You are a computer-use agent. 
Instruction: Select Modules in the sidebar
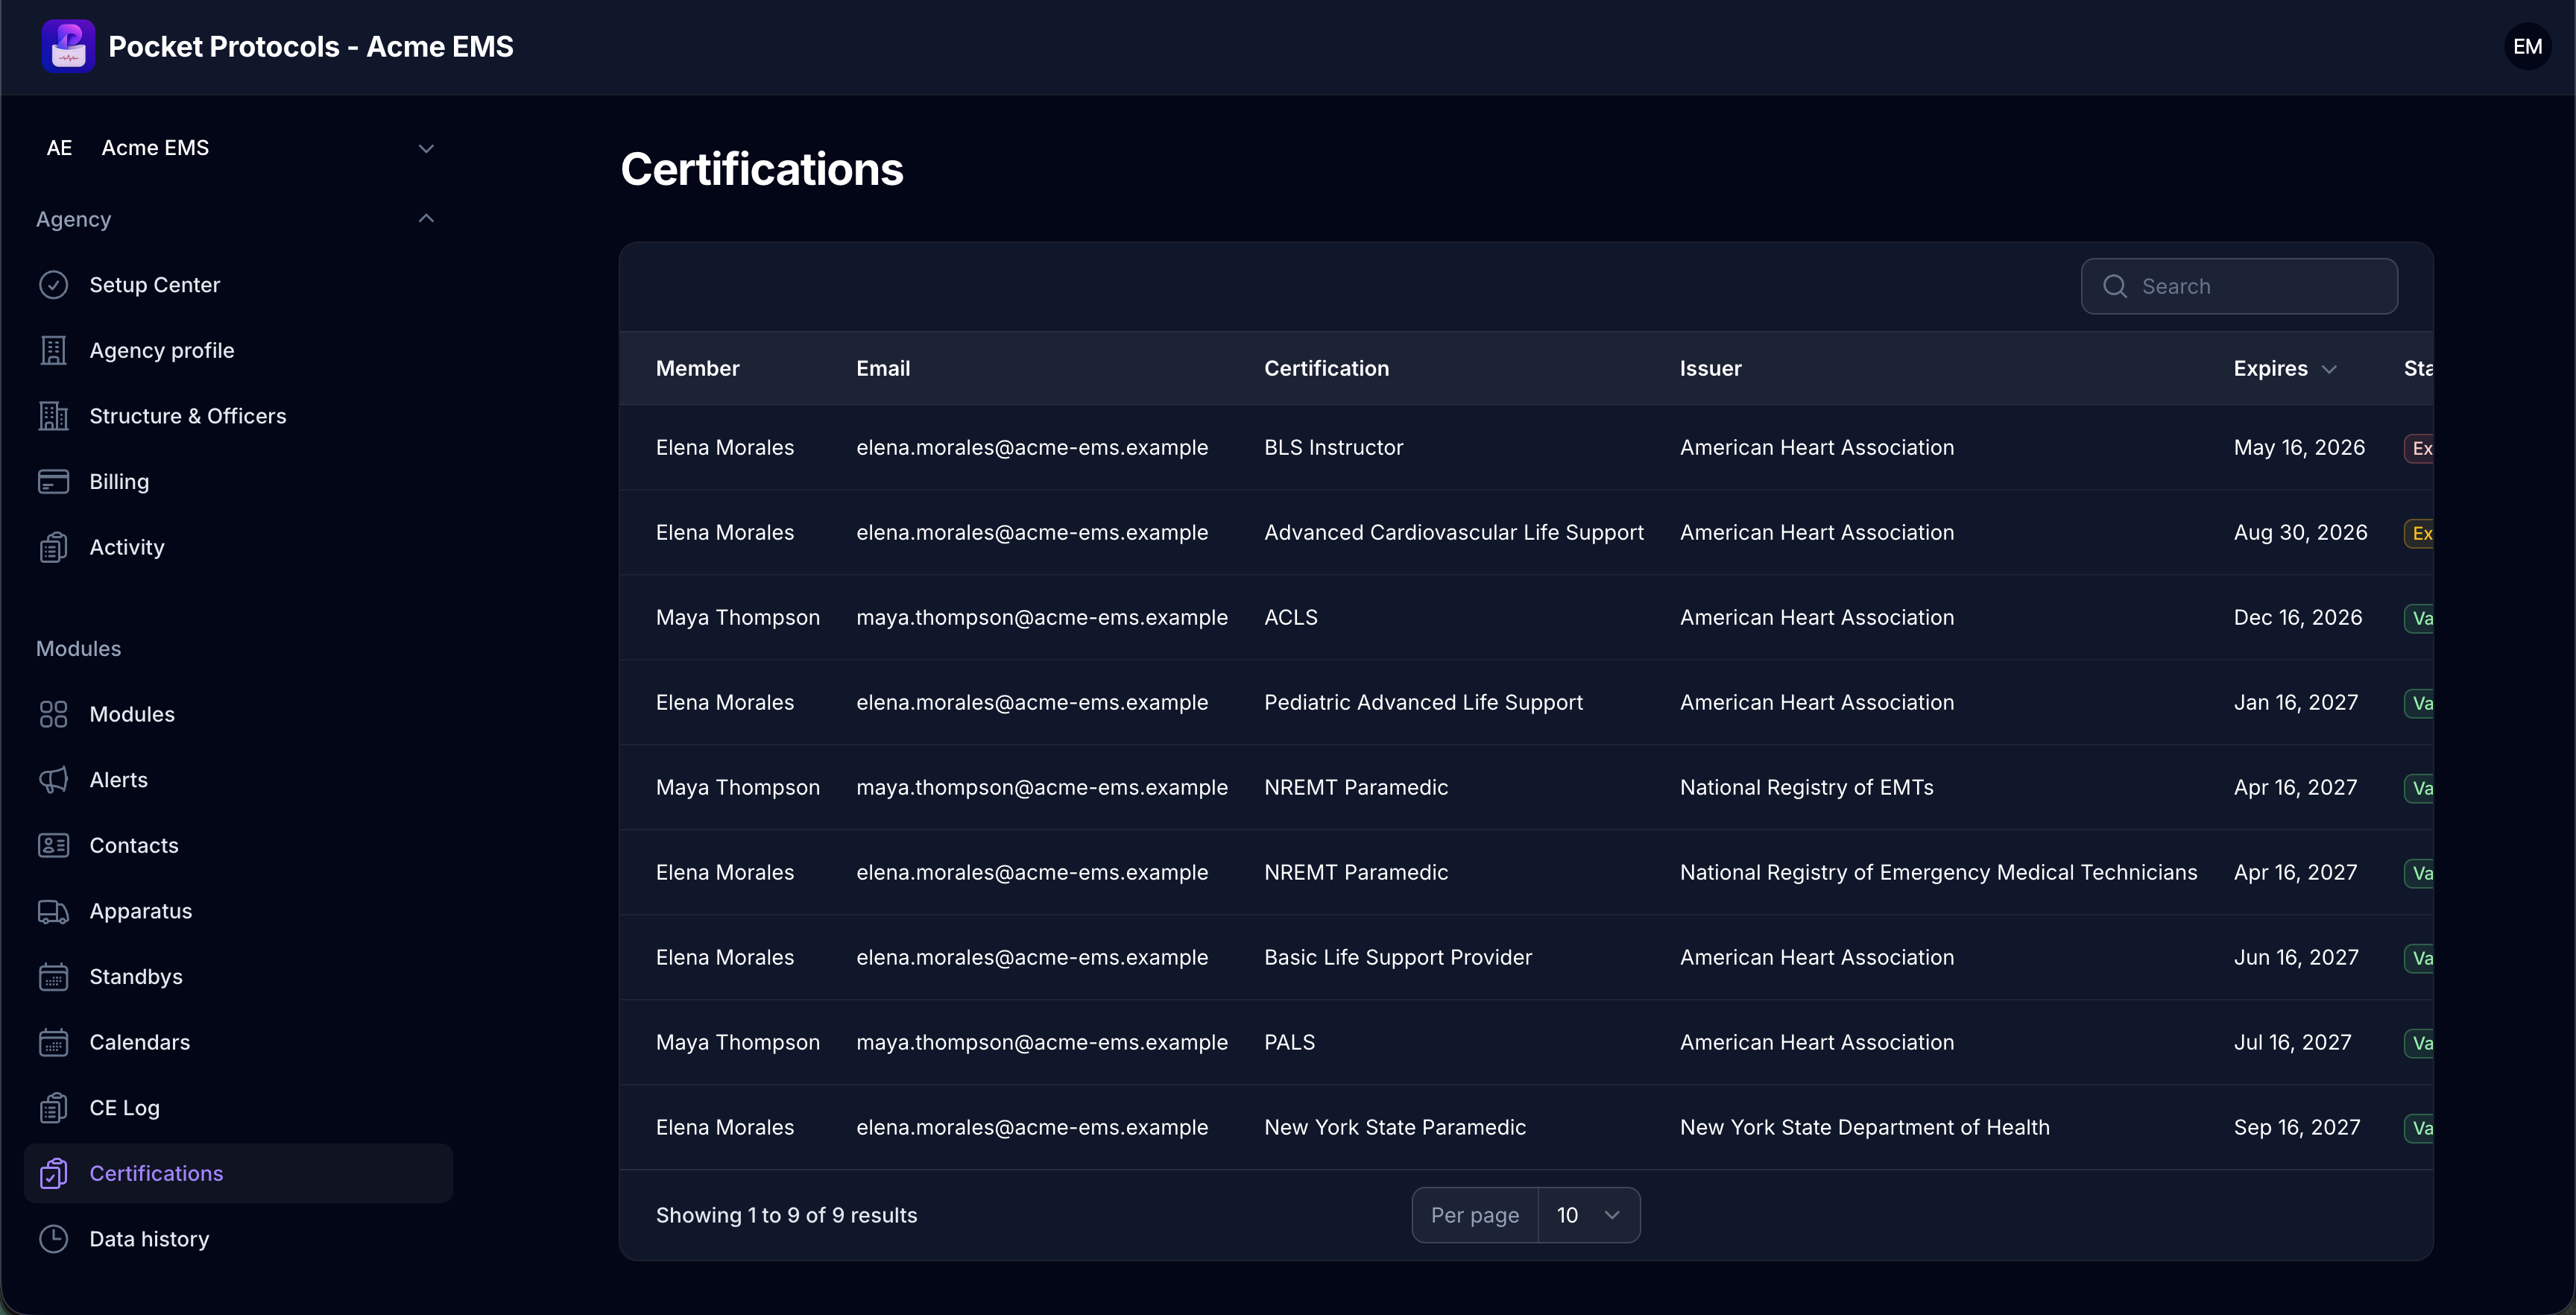pos(238,714)
